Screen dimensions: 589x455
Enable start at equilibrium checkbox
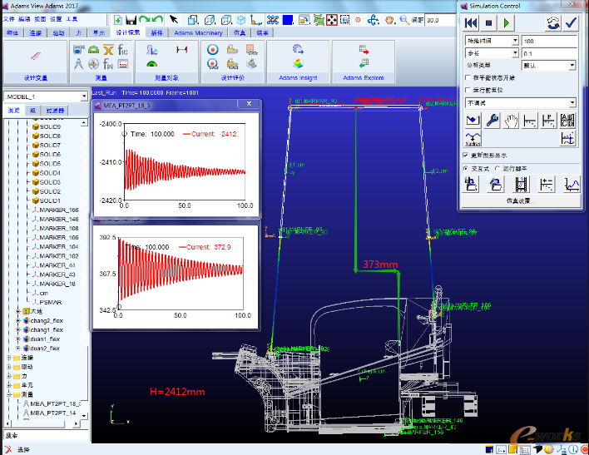click(x=468, y=78)
